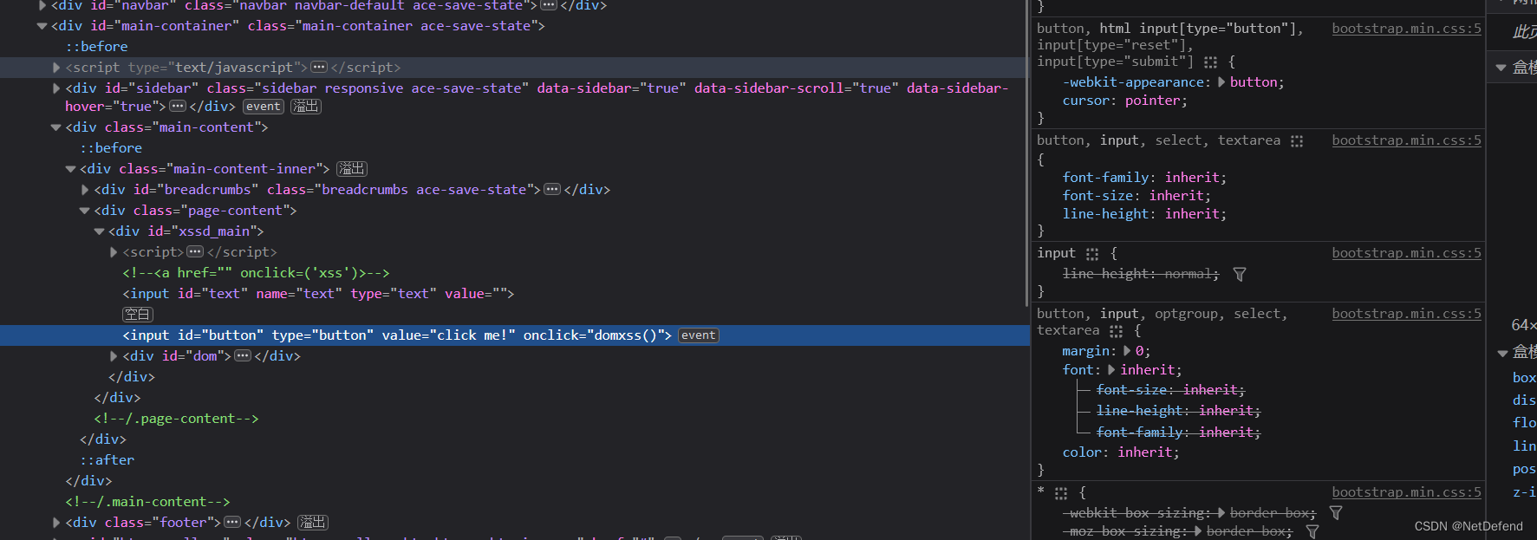Click the 溢出 overflow badge on footer div
Screen dimensions: 1537x540
(x=312, y=523)
